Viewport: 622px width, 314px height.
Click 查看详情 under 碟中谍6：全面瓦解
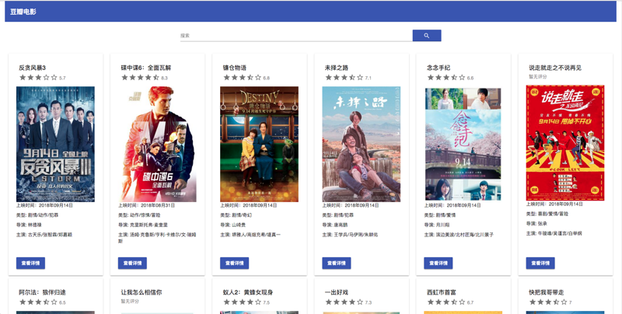pos(132,263)
